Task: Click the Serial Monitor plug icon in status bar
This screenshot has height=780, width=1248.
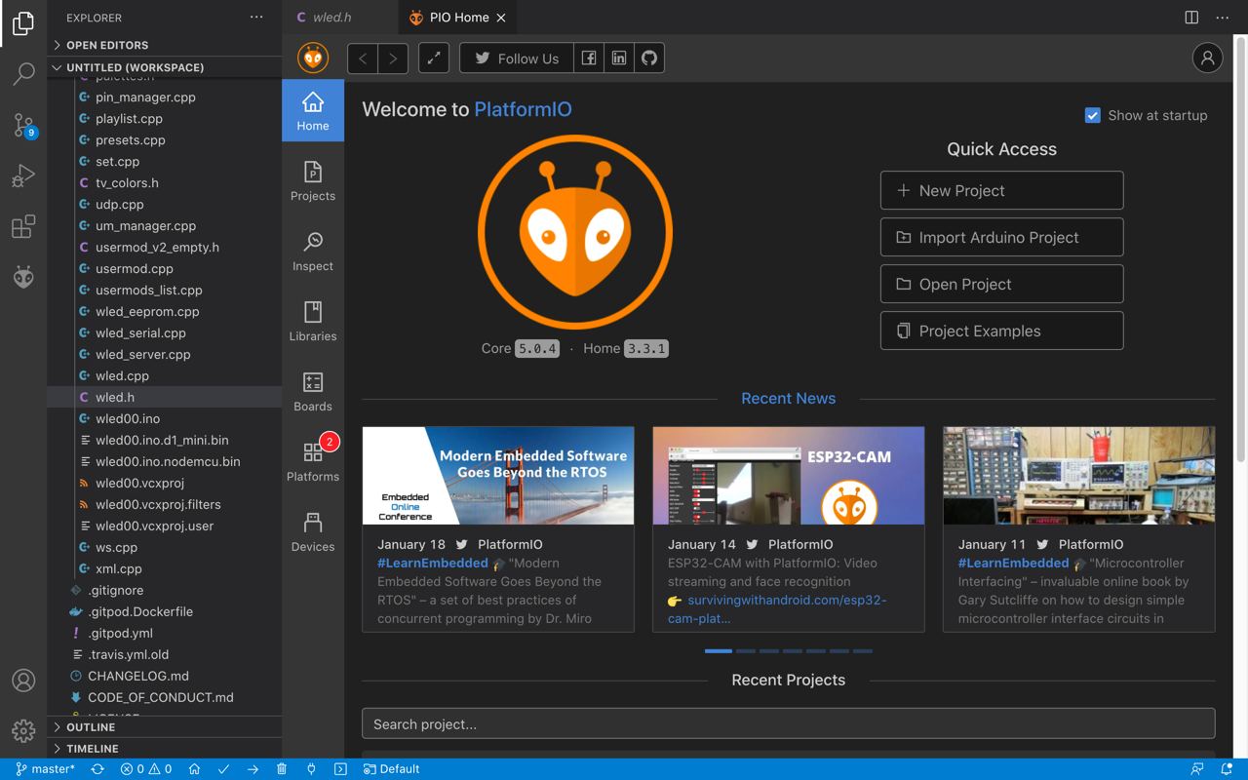Action: (x=311, y=769)
